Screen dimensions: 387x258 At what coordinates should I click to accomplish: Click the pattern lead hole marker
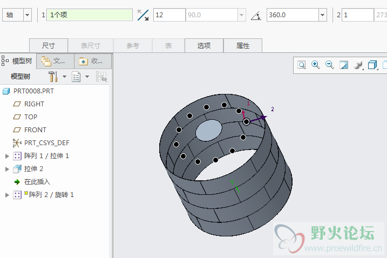pos(246,121)
